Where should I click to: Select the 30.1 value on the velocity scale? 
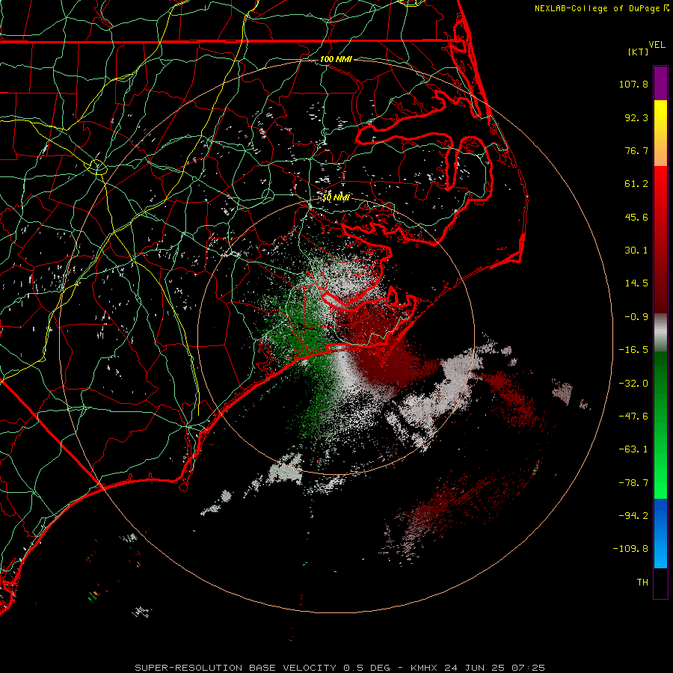click(x=636, y=251)
